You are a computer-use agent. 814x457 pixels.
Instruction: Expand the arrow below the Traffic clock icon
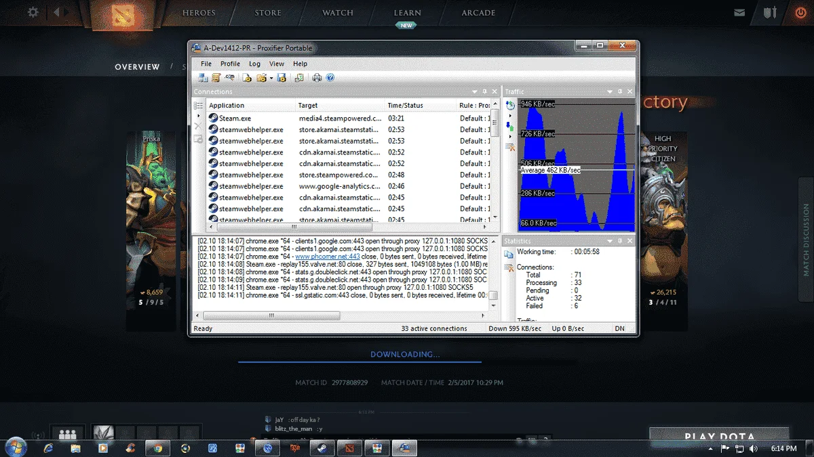pyautogui.click(x=510, y=116)
